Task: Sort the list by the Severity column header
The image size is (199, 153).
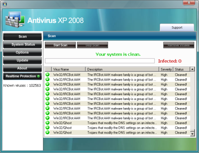Action: pos(166,69)
